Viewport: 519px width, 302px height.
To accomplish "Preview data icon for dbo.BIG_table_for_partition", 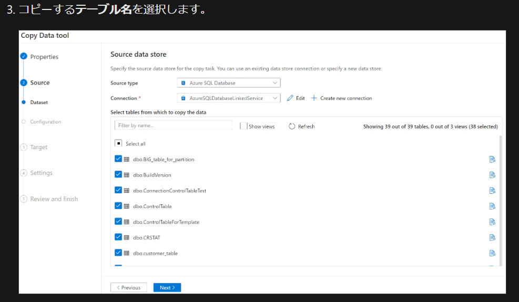I will pyautogui.click(x=492, y=160).
